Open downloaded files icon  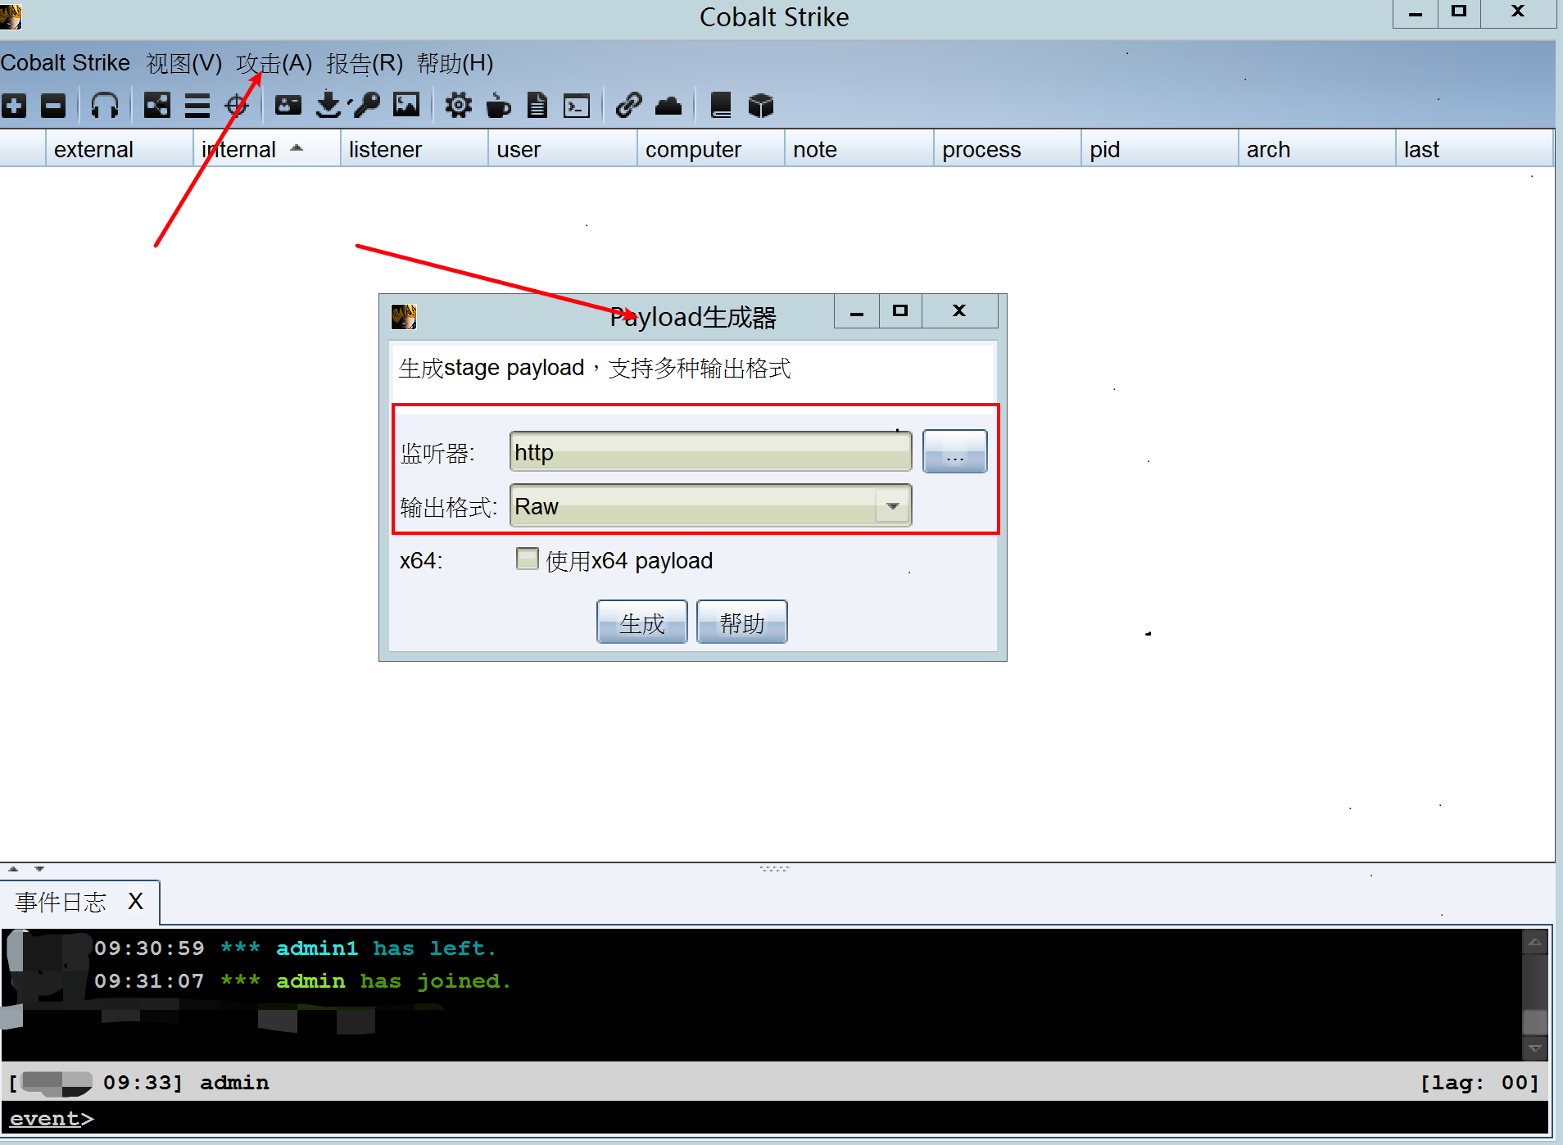pos(328,106)
